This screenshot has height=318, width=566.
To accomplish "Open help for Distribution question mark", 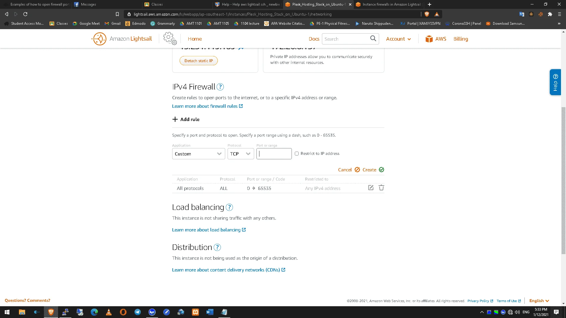I will coord(217,247).
